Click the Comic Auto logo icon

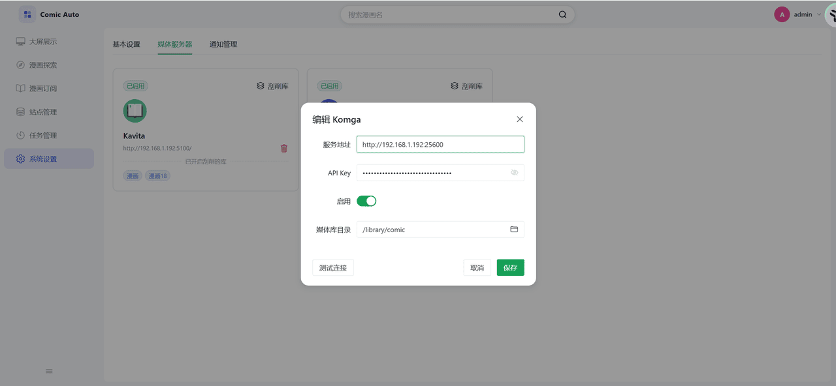[27, 14]
